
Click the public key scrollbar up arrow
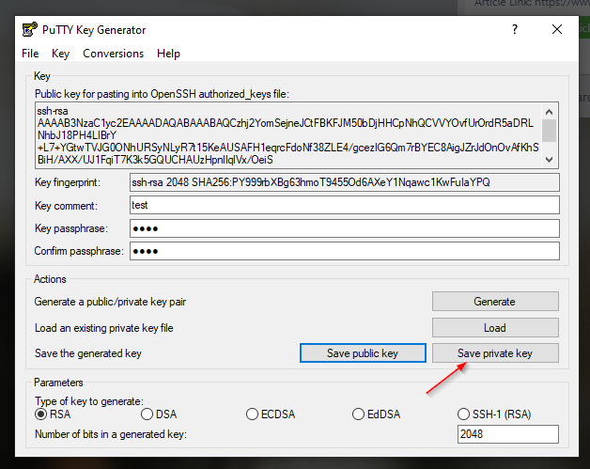(549, 112)
